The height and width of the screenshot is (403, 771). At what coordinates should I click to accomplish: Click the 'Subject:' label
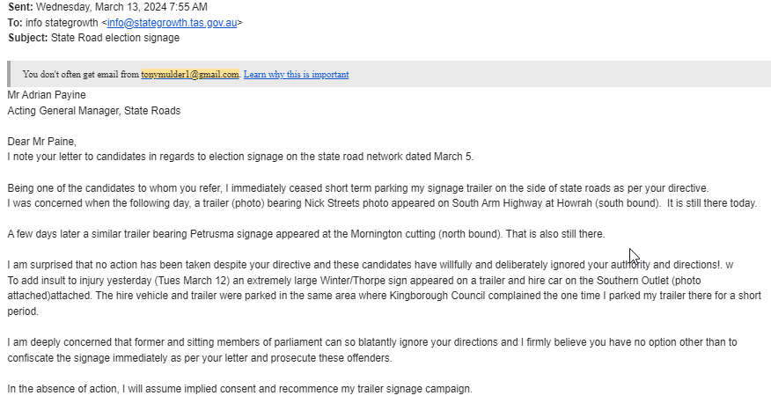(28, 38)
